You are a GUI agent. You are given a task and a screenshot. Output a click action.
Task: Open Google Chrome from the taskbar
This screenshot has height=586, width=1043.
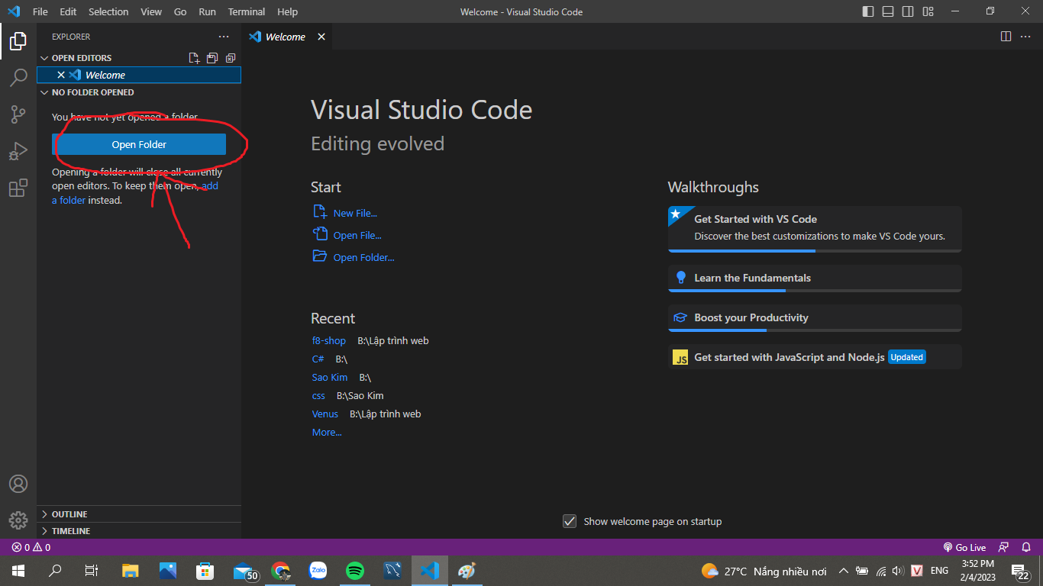281,571
